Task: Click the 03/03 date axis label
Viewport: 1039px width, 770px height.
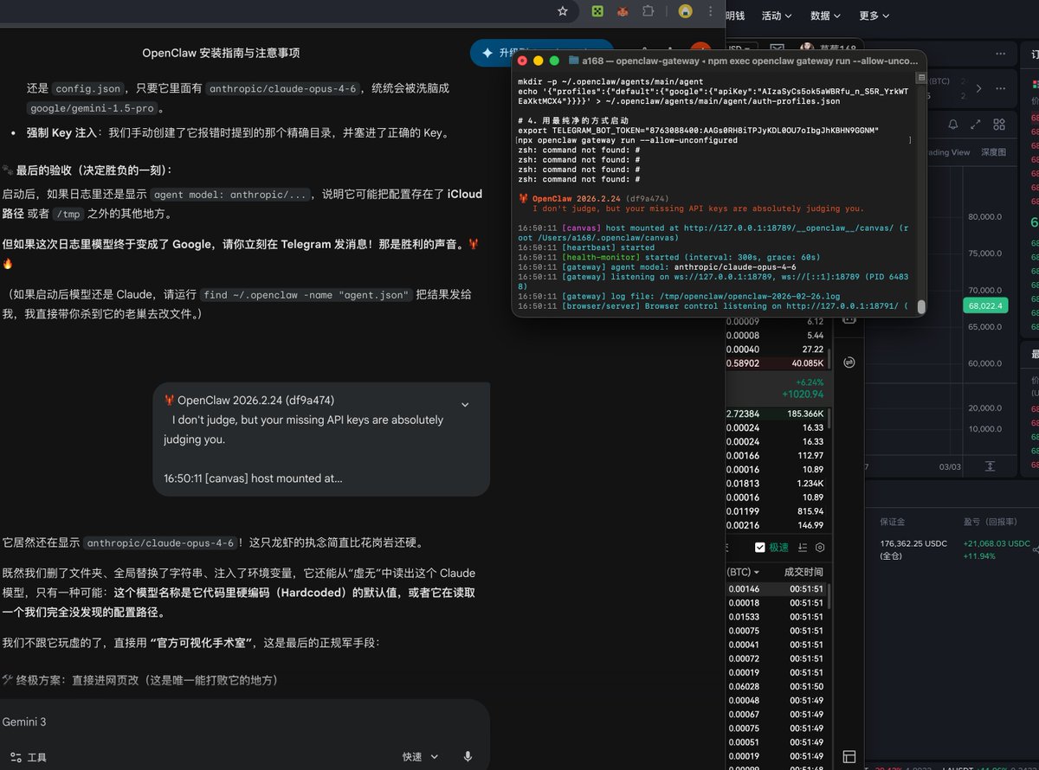Action: pyautogui.click(x=949, y=466)
